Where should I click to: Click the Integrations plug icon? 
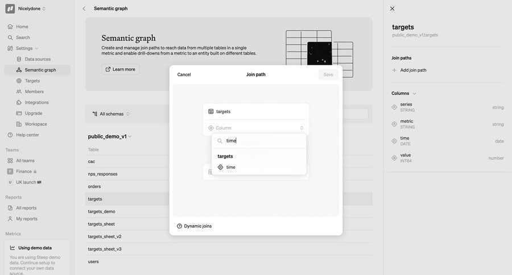19,102
